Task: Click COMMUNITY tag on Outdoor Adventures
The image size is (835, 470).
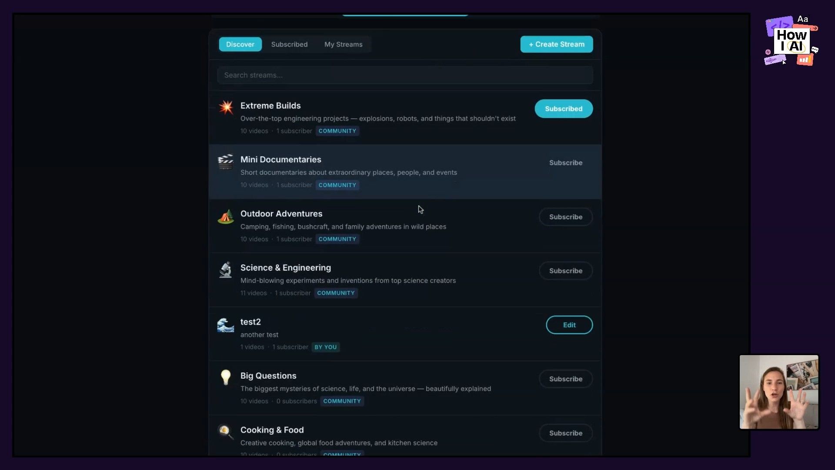Action: pyautogui.click(x=337, y=239)
